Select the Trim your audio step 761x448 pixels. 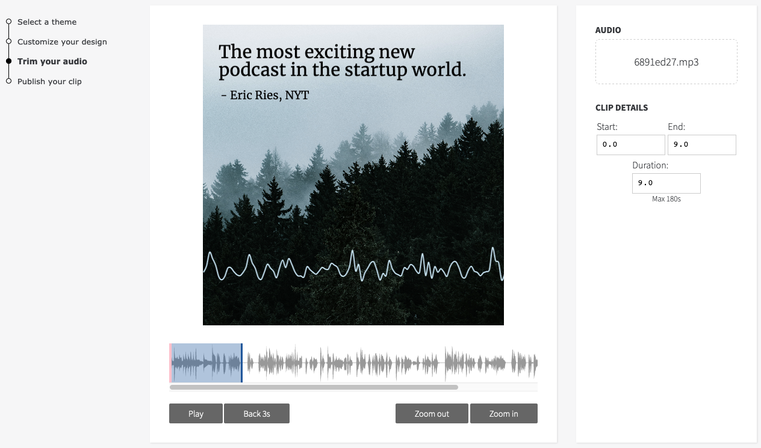pos(52,61)
